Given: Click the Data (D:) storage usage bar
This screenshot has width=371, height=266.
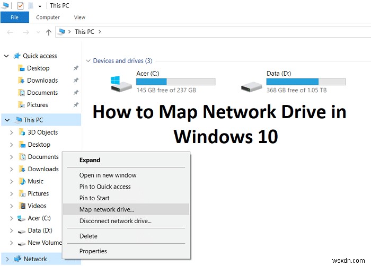Looking at the screenshot, I should [306, 82].
